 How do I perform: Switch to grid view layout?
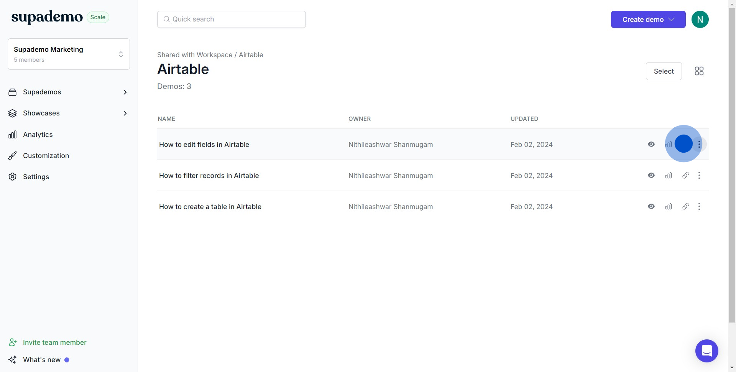[x=699, y=71]
